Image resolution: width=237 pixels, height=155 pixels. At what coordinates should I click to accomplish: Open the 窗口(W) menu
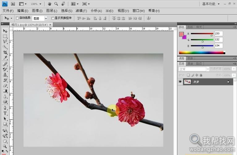click(x=138, y=11)
